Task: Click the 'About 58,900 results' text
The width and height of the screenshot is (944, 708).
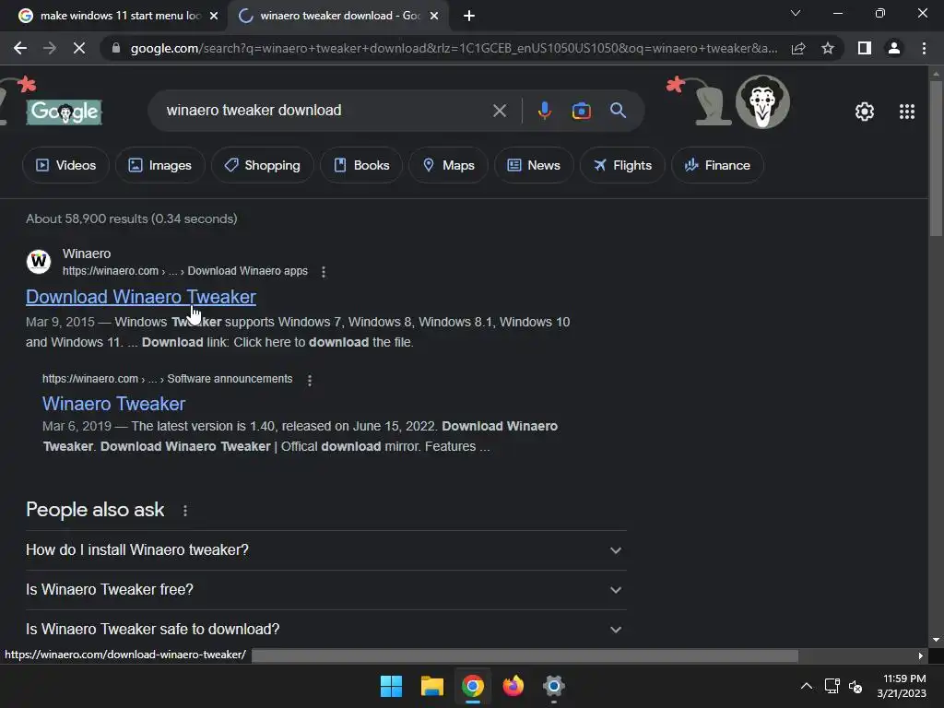Action: tap(131, 218)
